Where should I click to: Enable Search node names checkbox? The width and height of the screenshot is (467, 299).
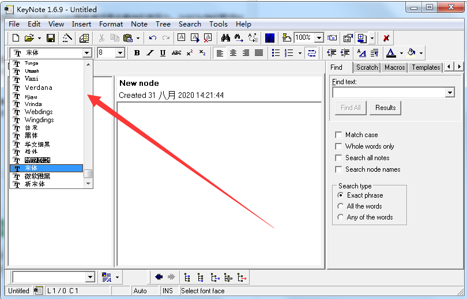[x=338, y=169]
